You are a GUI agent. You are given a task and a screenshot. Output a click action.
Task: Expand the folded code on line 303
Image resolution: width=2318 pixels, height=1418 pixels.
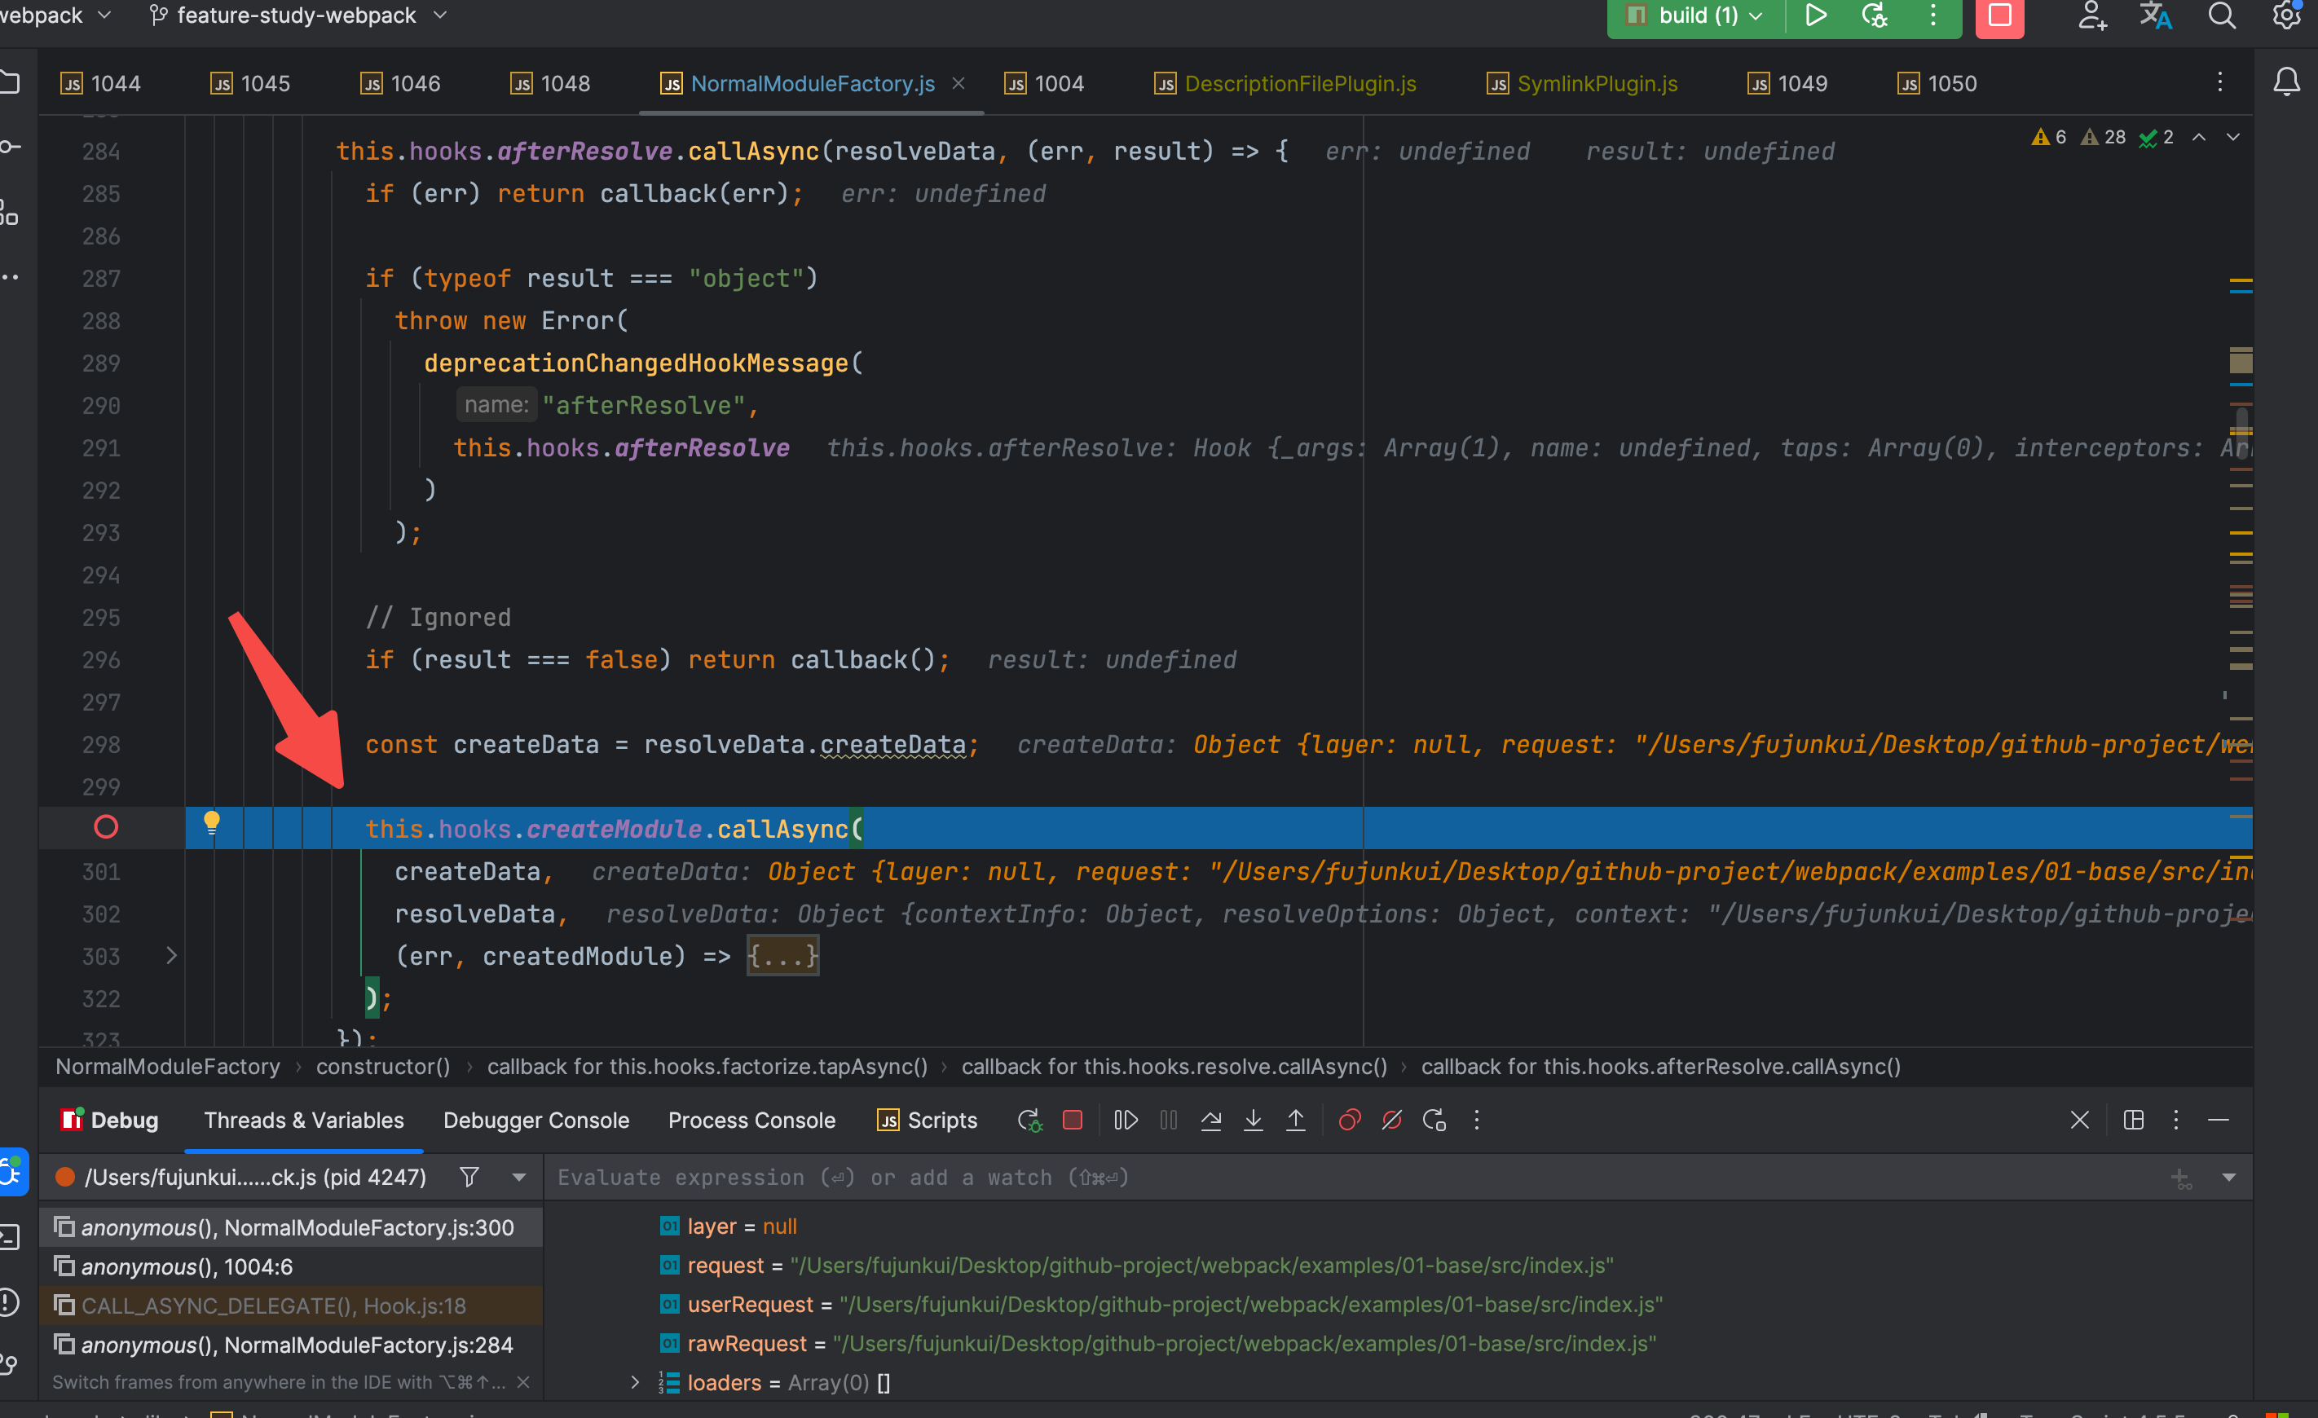(171, 955)
